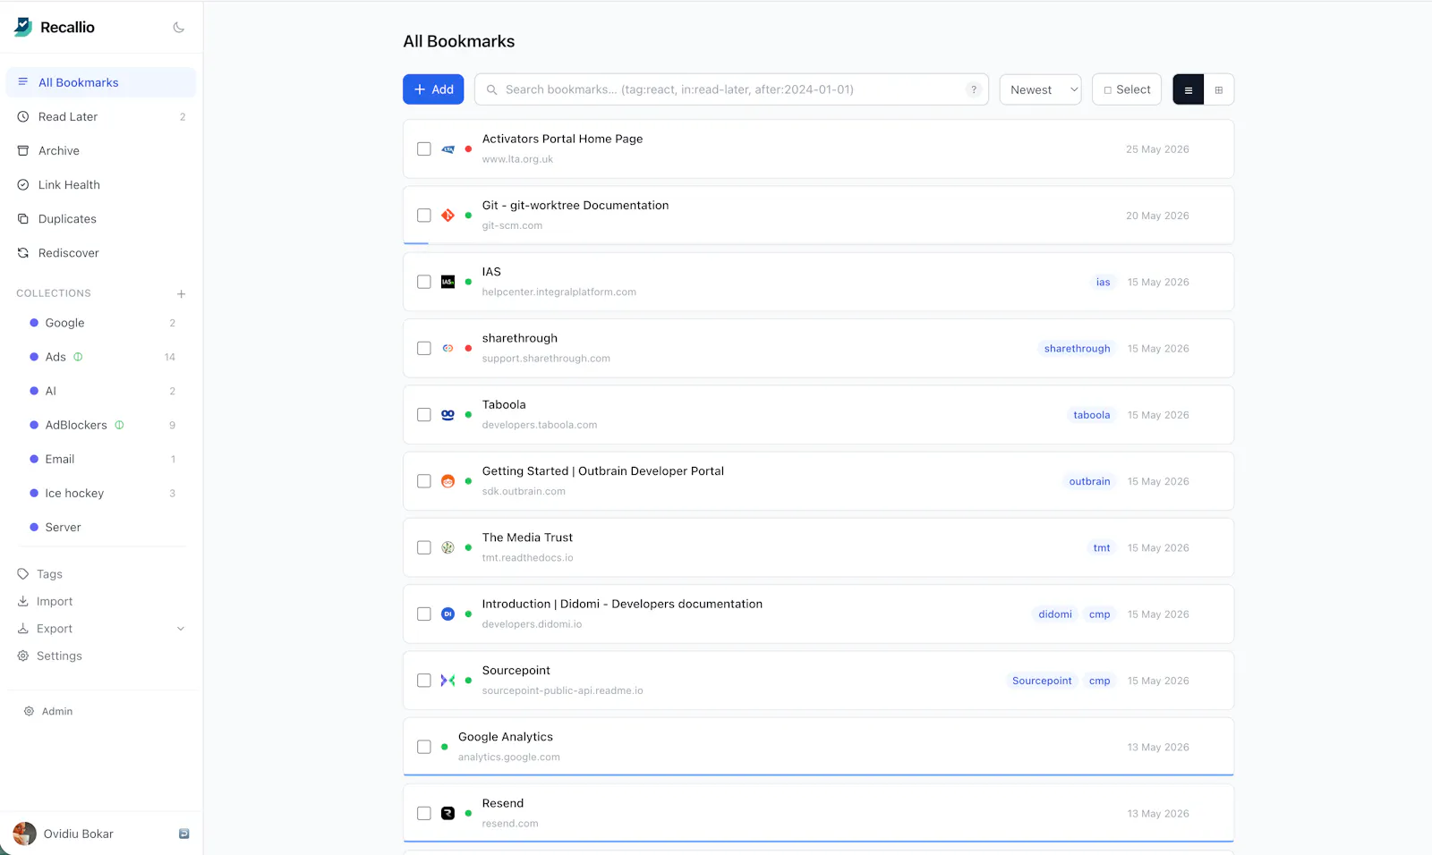Filter by the didomi tag
Screen dimensions: 1432x855
tap(1055, 614)
